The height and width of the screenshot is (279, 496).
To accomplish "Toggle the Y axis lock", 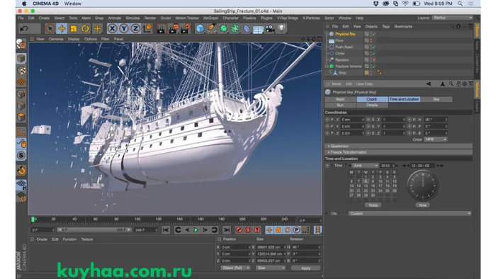I will click(124, 29).
